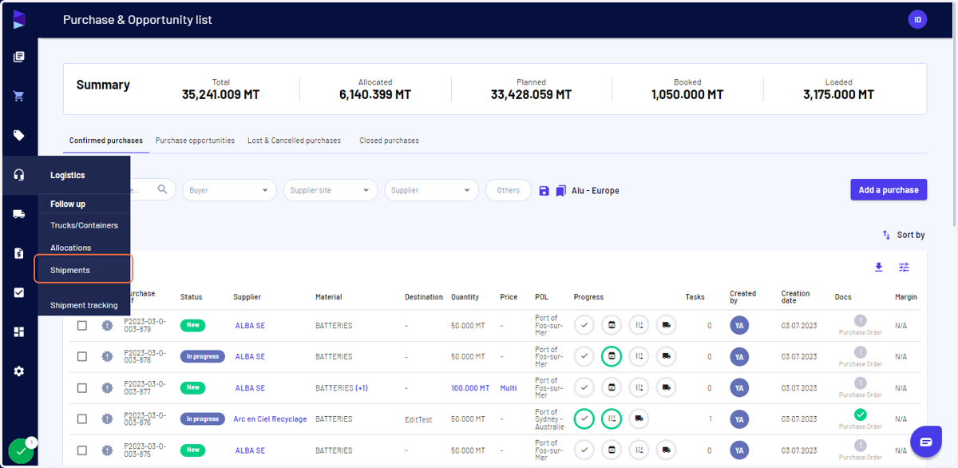The image size is (958, 468).
Task: Tick the checkbox for purchase P2023-03-0-003-875
Action: (82, 450)
